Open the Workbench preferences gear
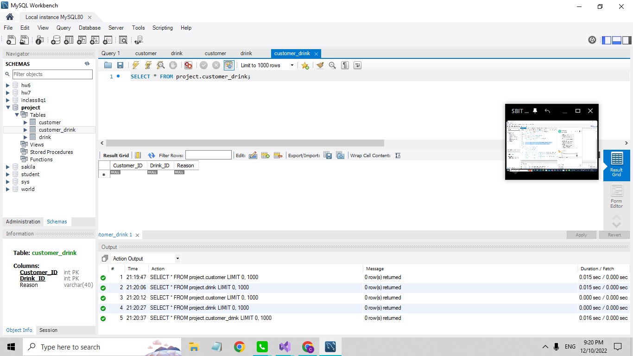 592,40
